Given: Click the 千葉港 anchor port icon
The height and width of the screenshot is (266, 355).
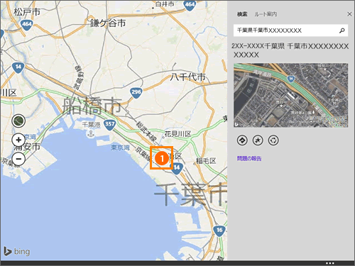Looking at the screenshot, I should click(x=91, y=134).
